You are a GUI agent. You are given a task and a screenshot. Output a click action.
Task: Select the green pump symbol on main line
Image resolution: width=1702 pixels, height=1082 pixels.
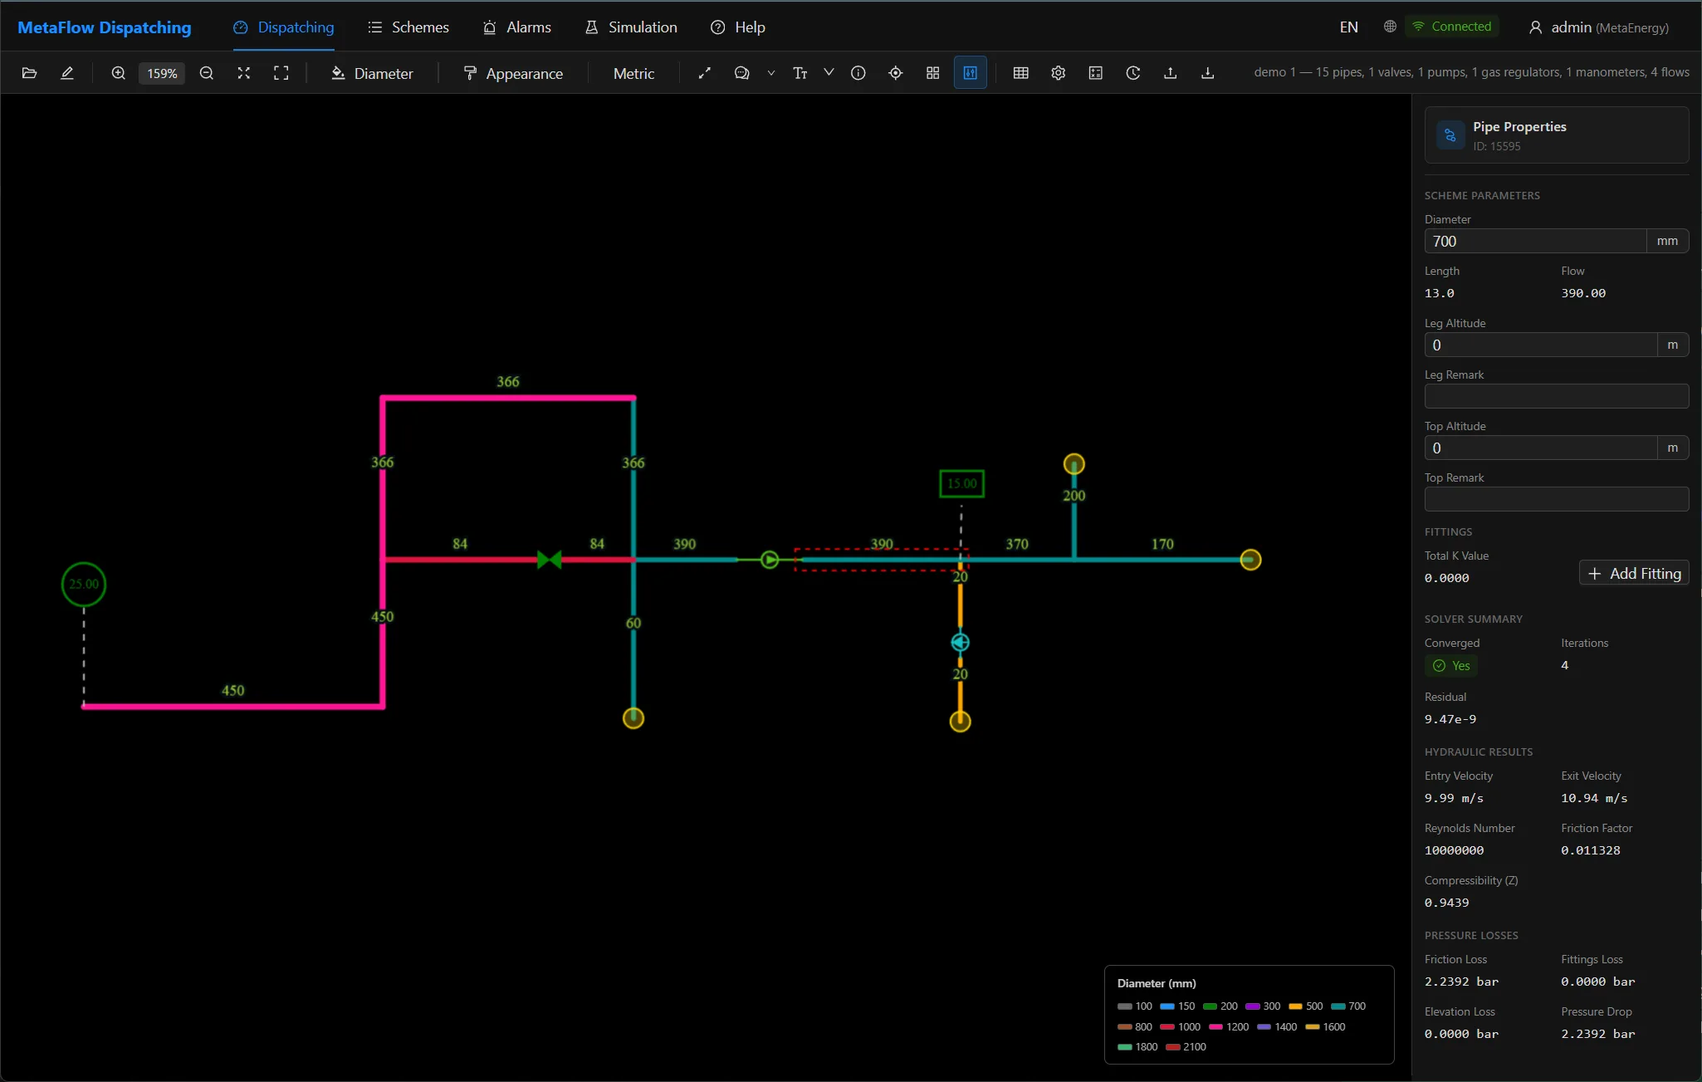click(770, 560)
